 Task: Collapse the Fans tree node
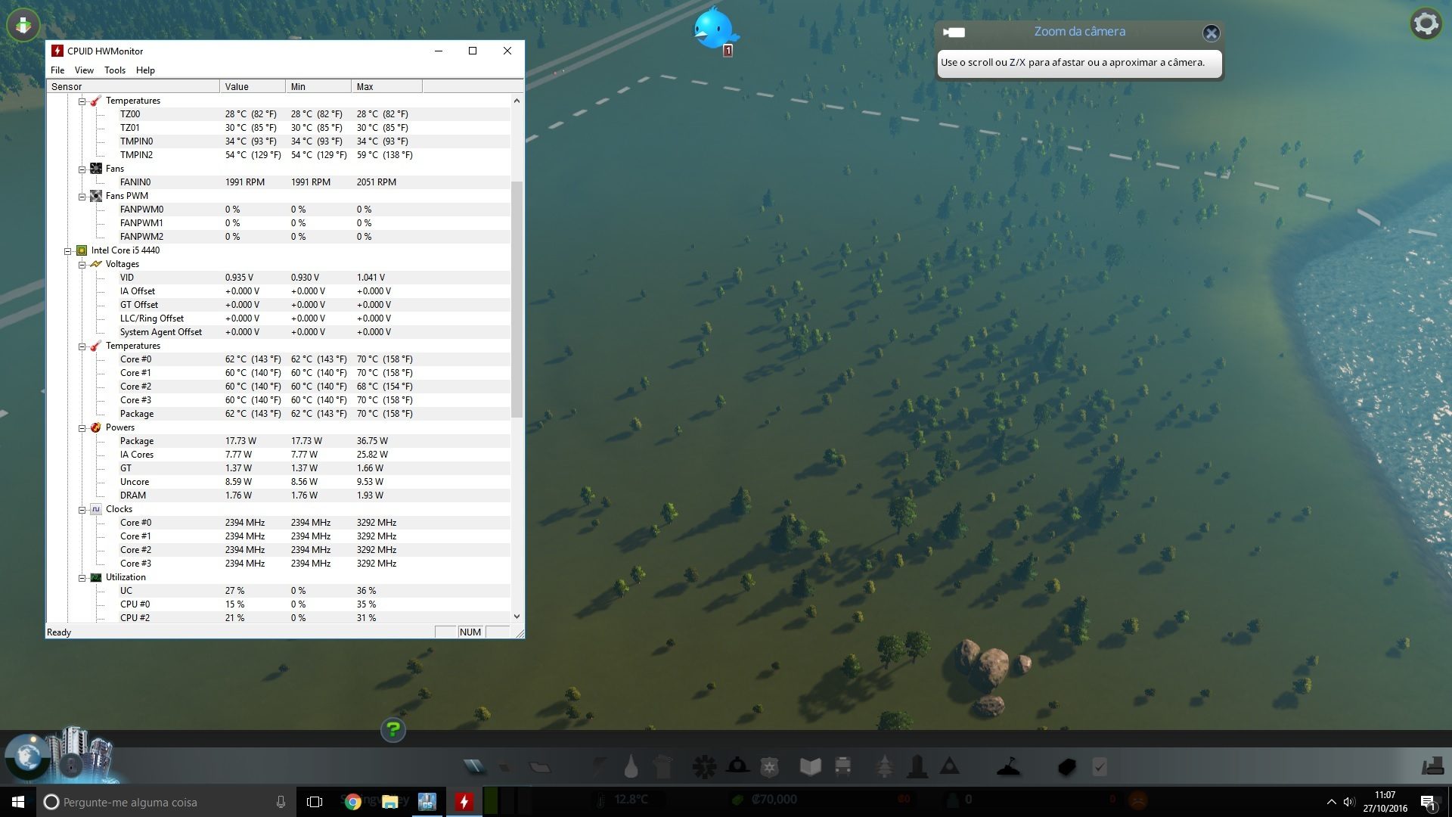pyautogui.click(x=82, y=169)
